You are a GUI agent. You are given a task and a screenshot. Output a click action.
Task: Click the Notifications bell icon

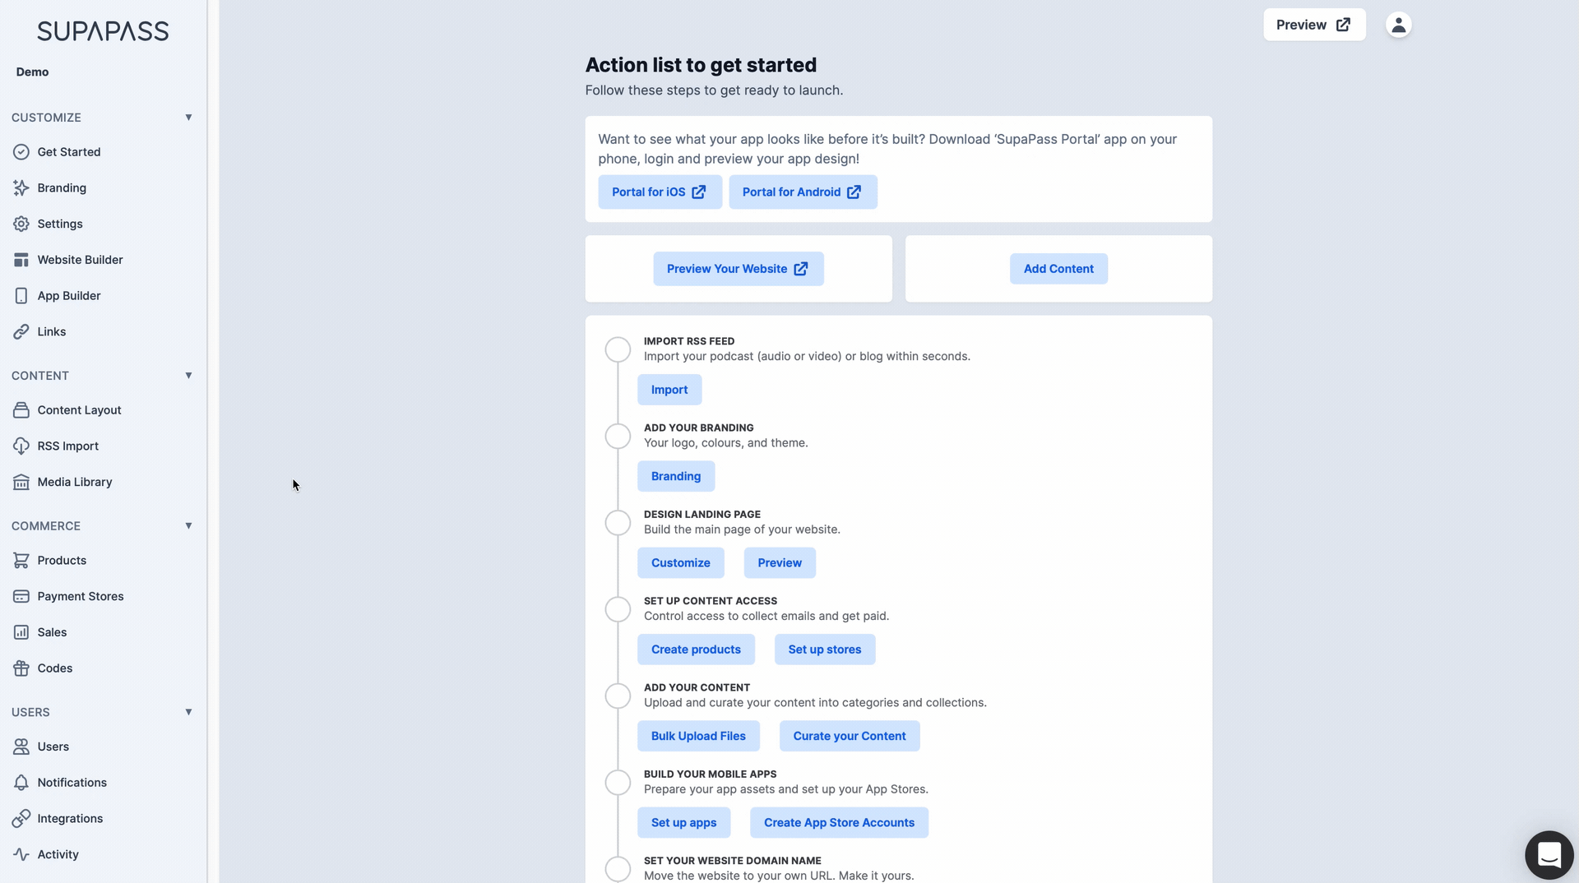pyautogui.click(x=21, y=782)
